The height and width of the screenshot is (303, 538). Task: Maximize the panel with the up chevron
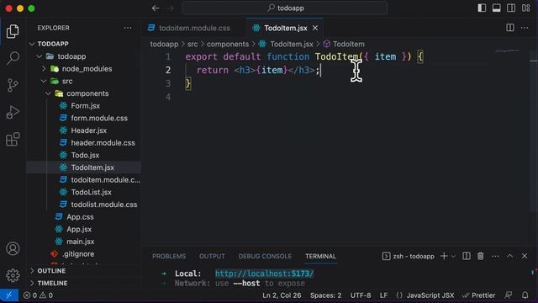(x=510, y=256)
